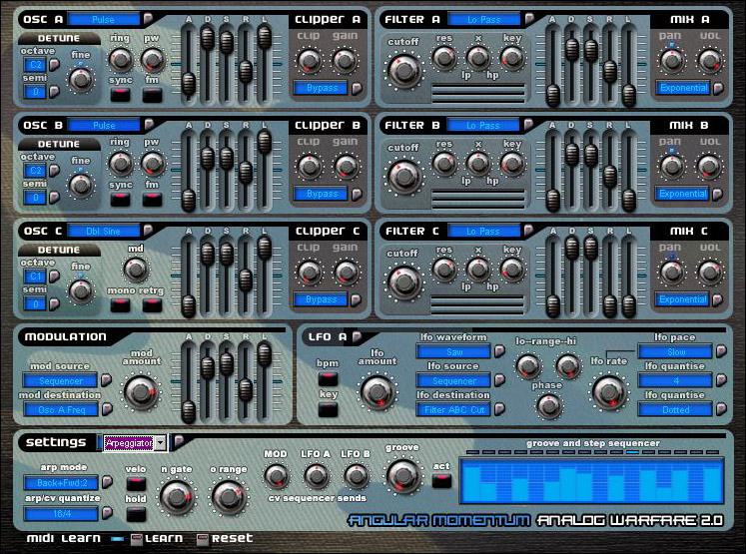Toggle OSC A fm button
This screenshot has height=554, width=746.
pyautogui.click(x=152, y=94)
